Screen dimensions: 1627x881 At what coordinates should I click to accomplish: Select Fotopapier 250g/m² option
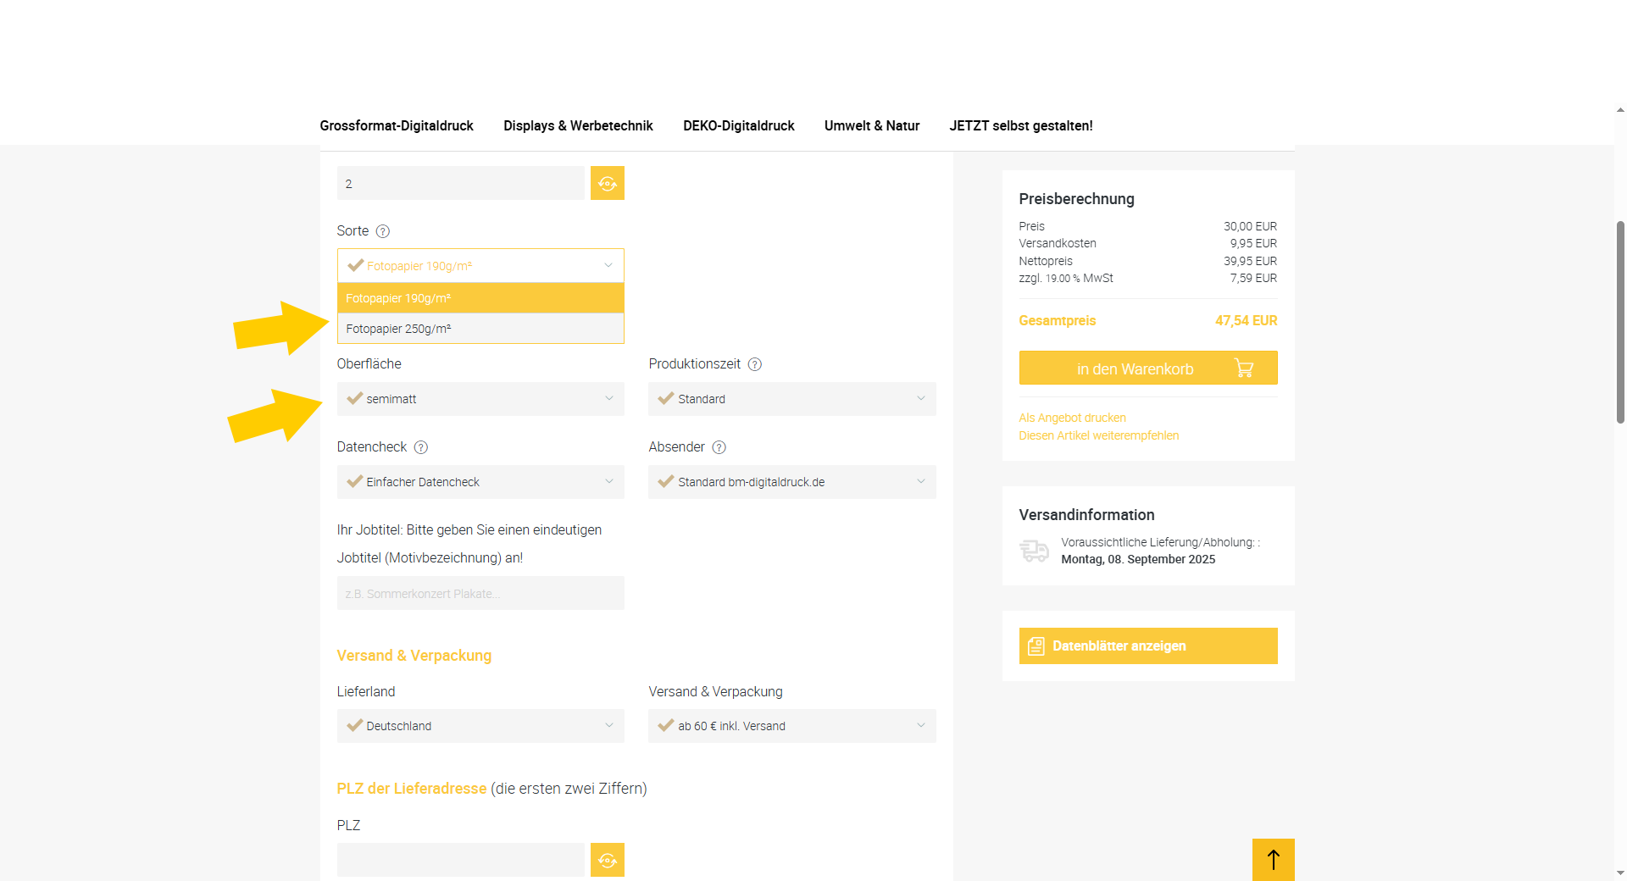tap(480, 329)
